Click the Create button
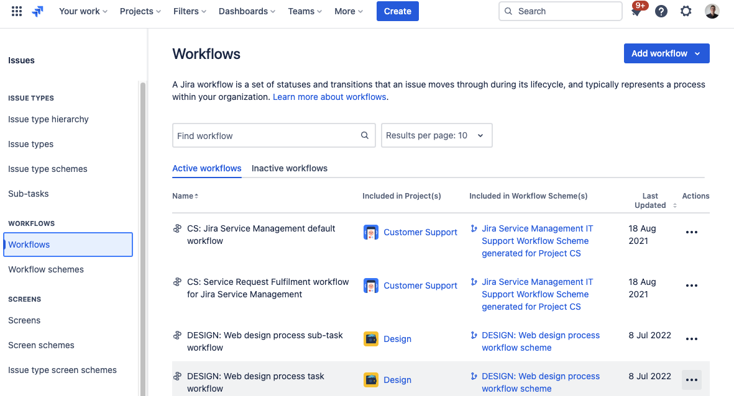The height and width of the screenshot is (396, 734). pyautogui.click(x=397, y=11)
